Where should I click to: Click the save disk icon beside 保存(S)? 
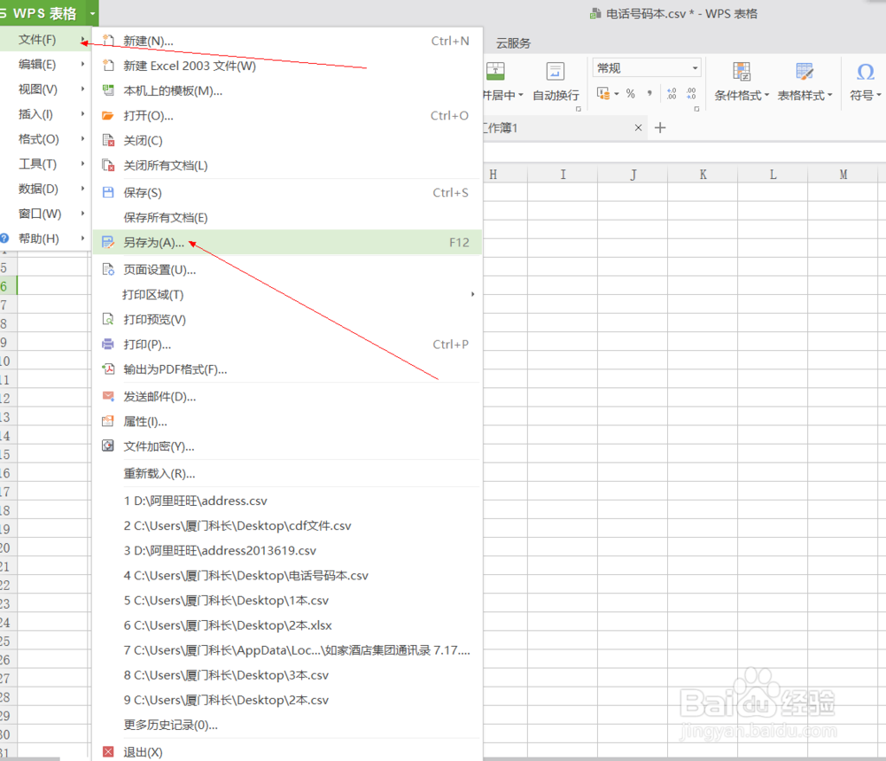tap(108, 192)
